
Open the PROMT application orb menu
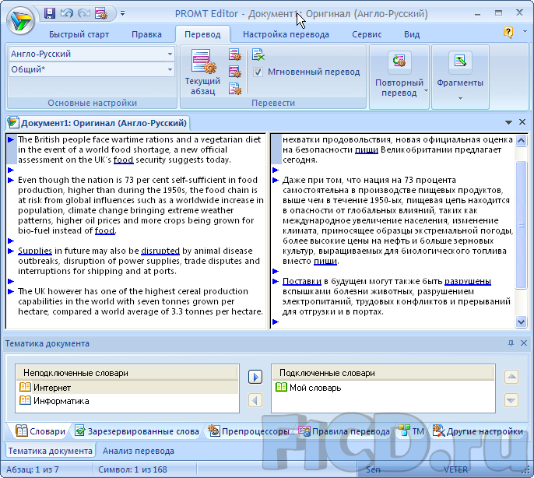coord(20,20)
